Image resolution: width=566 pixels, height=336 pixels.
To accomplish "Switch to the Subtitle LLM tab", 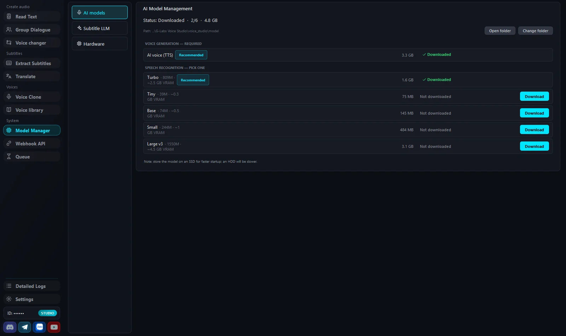I will 100,28.
